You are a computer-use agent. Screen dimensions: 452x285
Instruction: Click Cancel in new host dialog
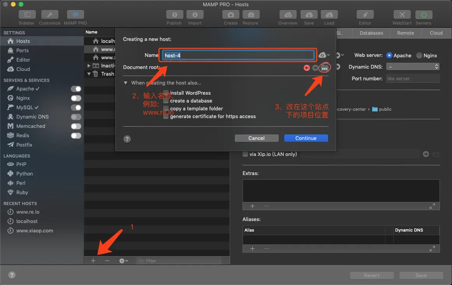coord(257,138)
